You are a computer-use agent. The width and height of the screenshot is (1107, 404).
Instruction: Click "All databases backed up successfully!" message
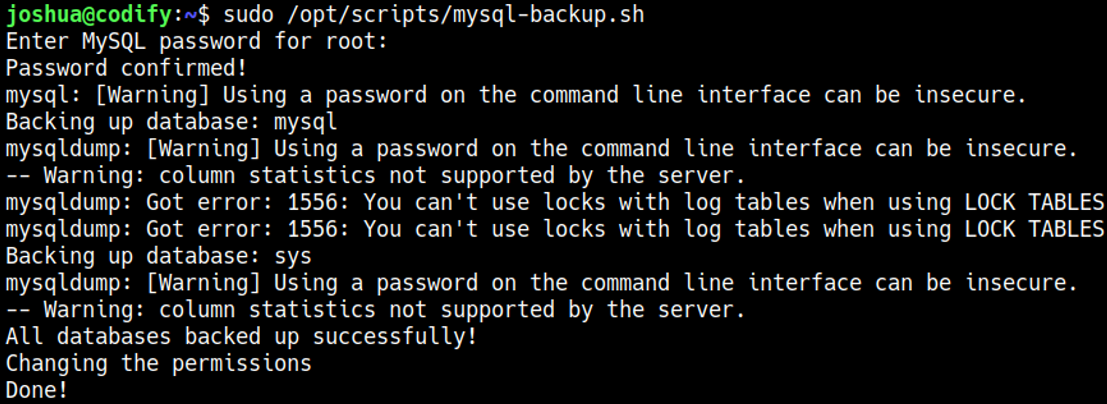click(241, 337)
